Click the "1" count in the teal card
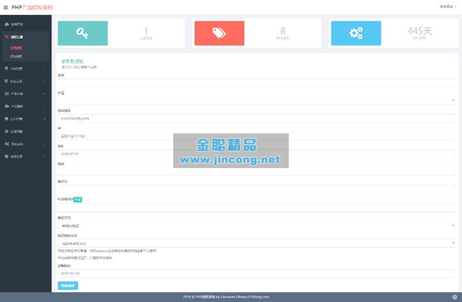Viewport: 462px width, 302px height. 146,31
